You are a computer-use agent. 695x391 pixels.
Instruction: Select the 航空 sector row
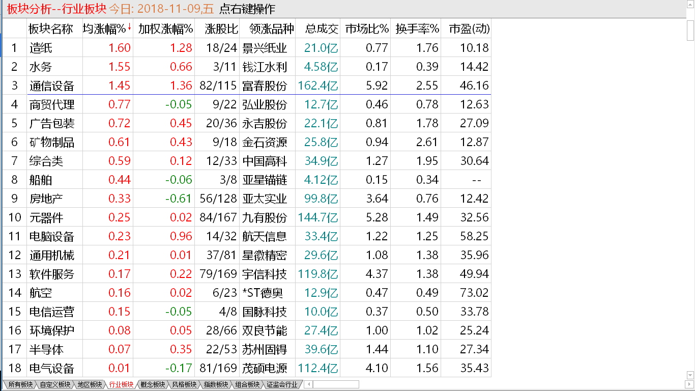247,293
